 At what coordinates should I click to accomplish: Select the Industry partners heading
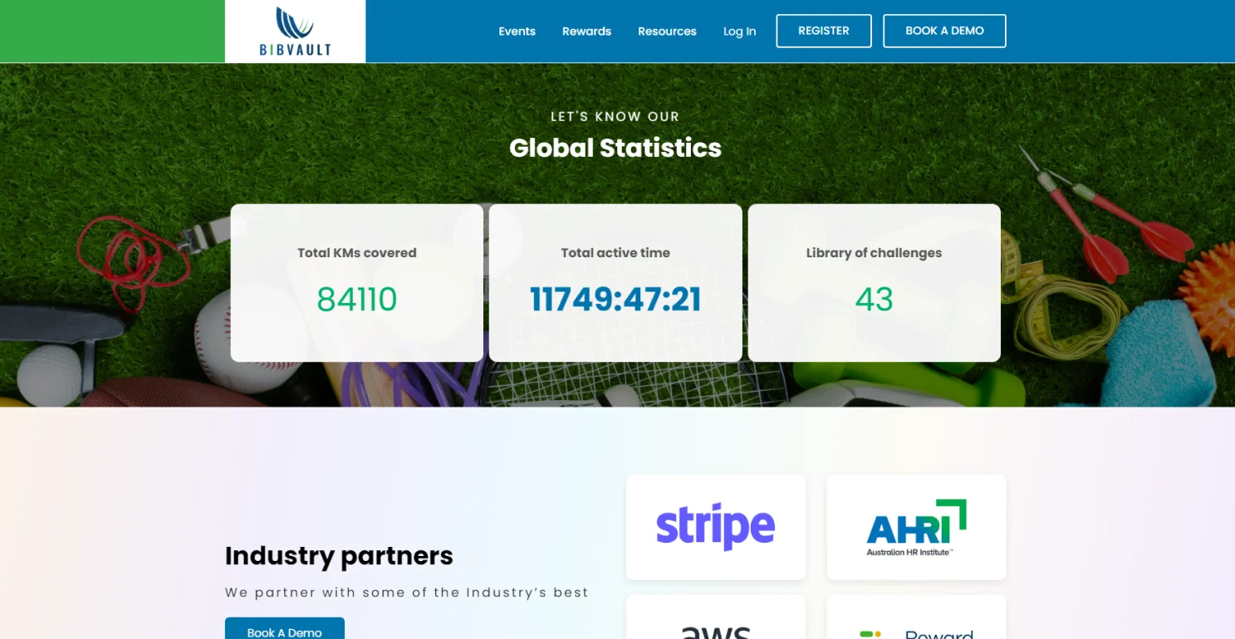(x=339, y=555)
